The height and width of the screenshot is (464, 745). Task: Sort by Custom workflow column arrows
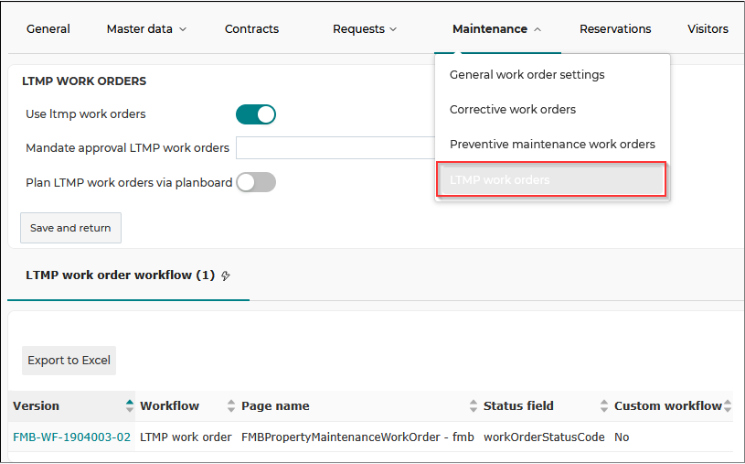(x=728, y=406)
